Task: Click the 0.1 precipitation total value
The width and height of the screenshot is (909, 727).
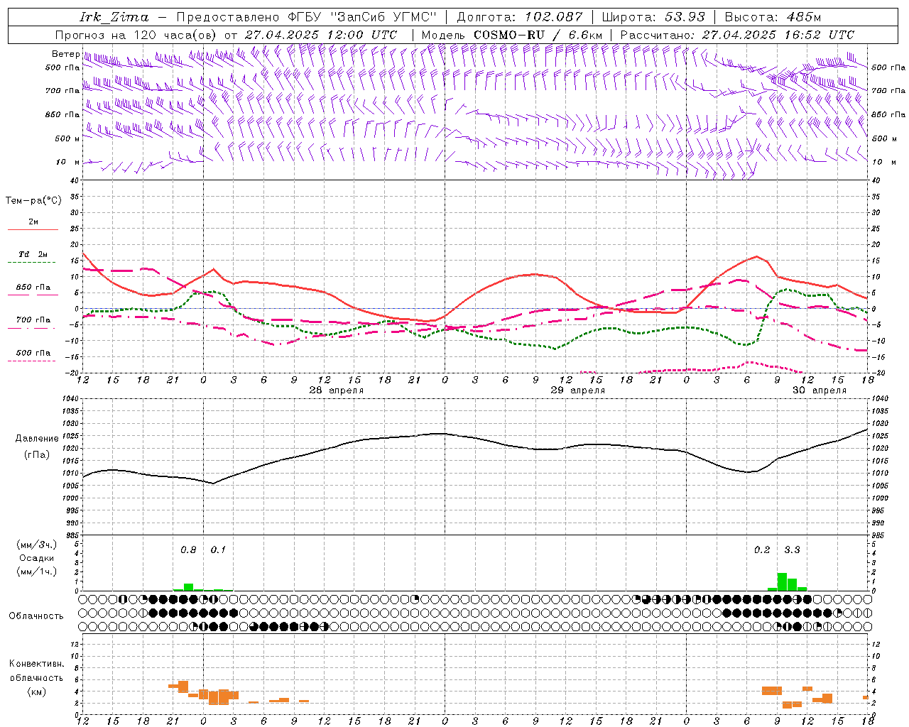Action: [x=218, y=550]
